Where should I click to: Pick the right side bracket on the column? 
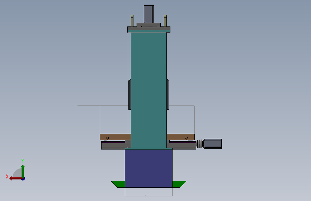168,94
